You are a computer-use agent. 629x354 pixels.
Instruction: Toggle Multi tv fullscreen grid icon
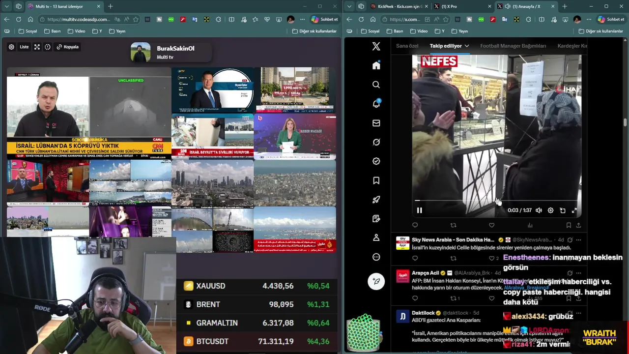click(37, 47)
